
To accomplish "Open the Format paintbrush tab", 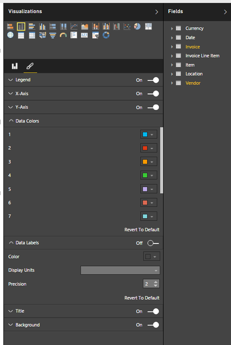I will click(x=30, y=66).
